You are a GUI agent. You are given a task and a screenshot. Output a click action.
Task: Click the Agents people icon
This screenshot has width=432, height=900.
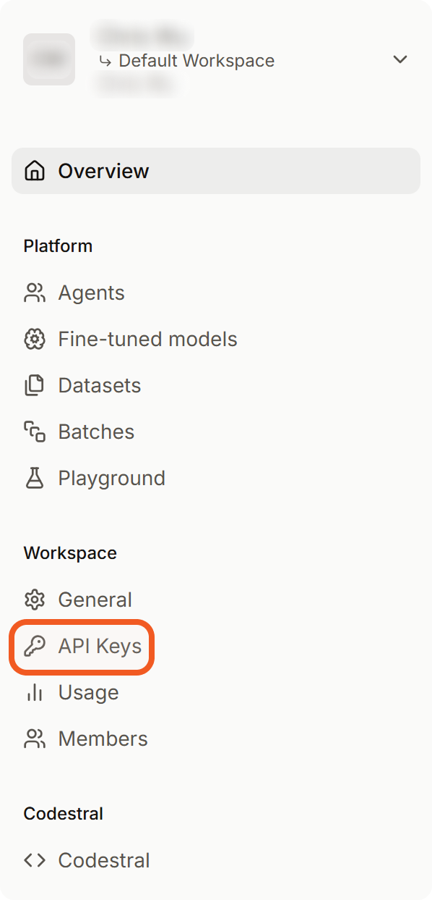coord(34,293)
